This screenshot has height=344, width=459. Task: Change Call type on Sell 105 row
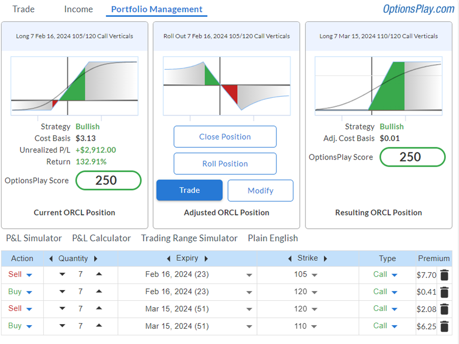394,275
